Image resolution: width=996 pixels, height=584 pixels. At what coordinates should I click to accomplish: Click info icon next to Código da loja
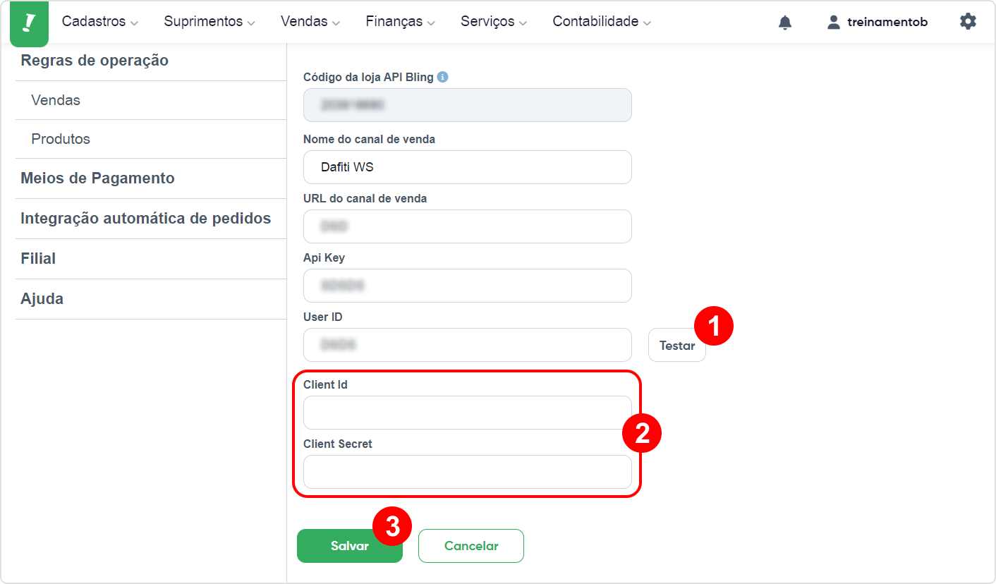click(x=442, y=77)
